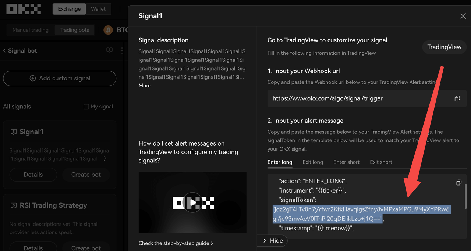Screen dimensions: 471x251
Task: Click the Signal1 chat bubble icon
Action: pos(14,131)
